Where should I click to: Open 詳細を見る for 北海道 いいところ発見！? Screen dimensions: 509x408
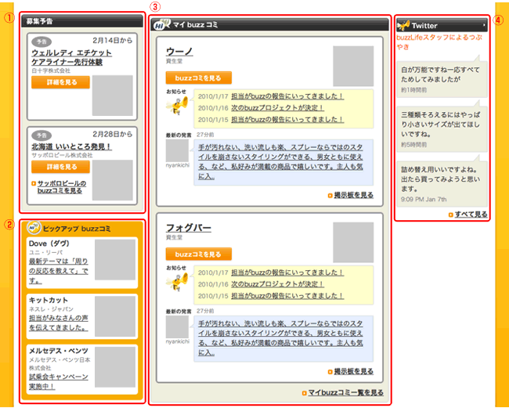[61, 167]
